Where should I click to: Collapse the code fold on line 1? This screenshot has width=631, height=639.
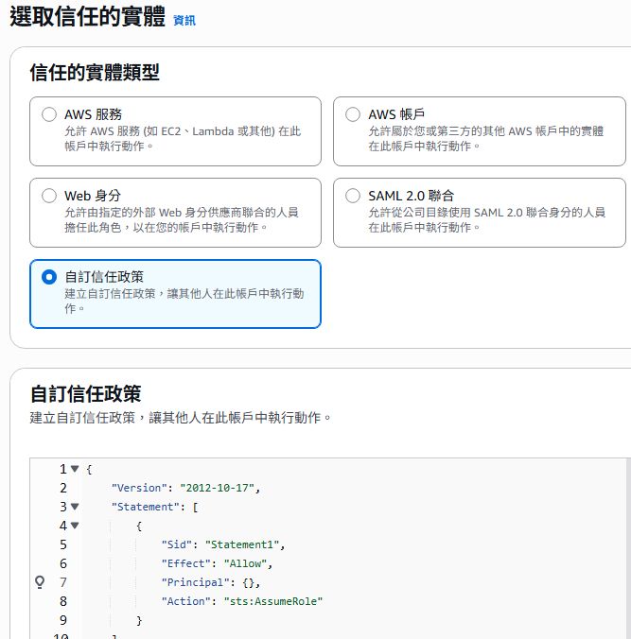(x=75, y=469)
